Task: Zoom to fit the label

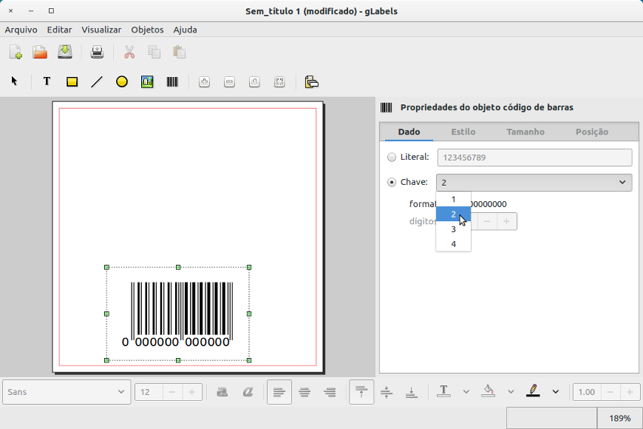Action: coord(279,81)
